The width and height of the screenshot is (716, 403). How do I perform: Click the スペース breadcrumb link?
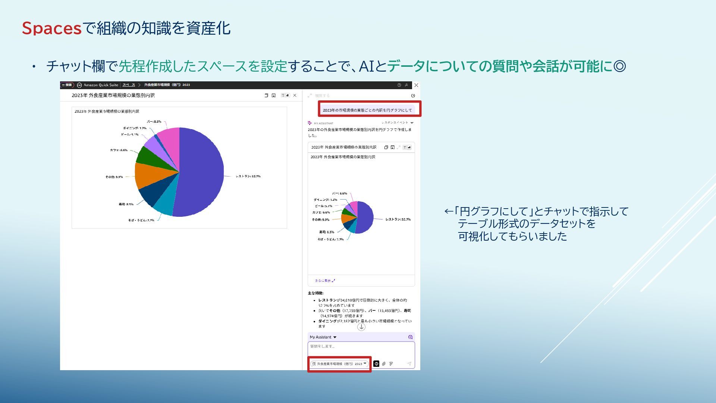coord(129,85)
